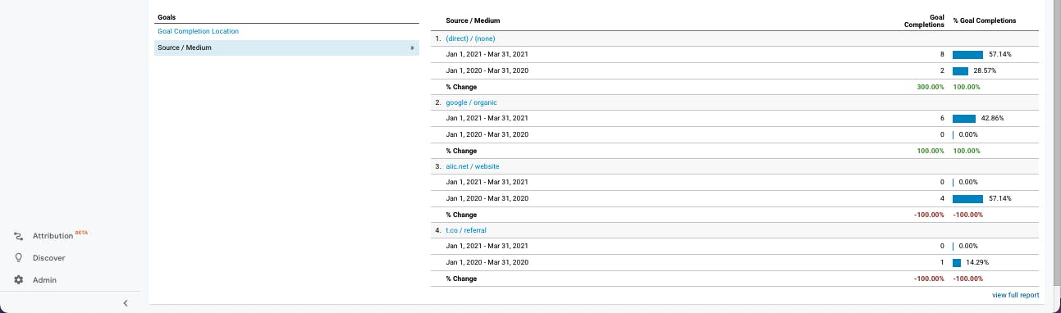Click the Admin label in sidebar
This screenshot has height=313, width=1061.
click(44, 280)
